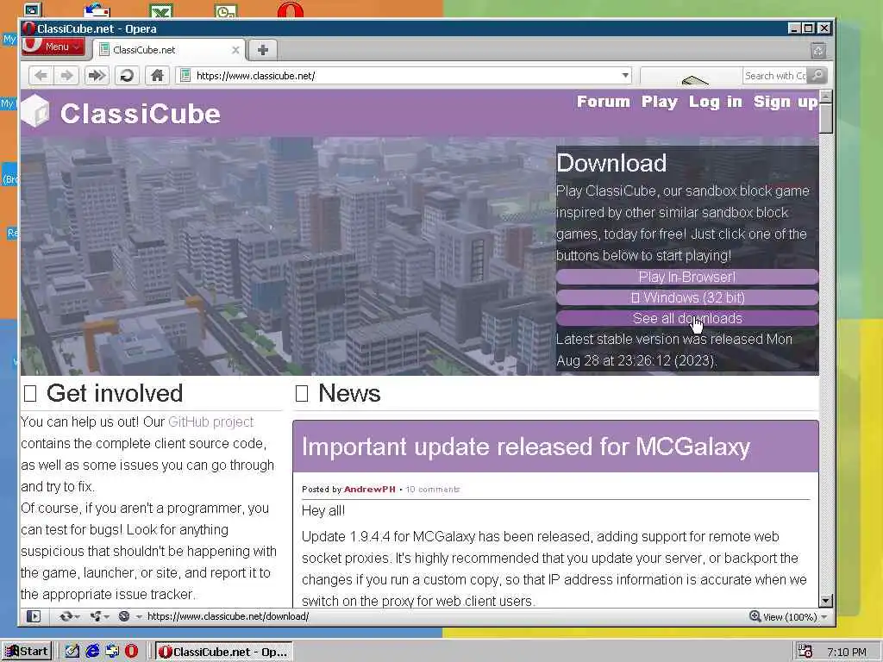Click the ClassiCube site title
The image size is (883, 662).
tap(141, 114)
